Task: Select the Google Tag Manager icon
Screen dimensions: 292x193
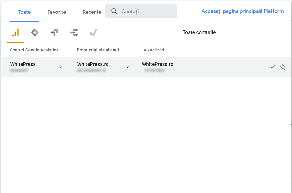Action: (x=35, y=32)
